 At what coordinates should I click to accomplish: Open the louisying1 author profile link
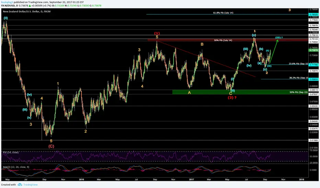point(7,2)
